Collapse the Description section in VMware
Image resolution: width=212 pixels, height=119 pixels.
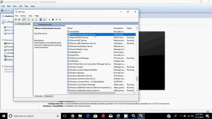(3, 66)
